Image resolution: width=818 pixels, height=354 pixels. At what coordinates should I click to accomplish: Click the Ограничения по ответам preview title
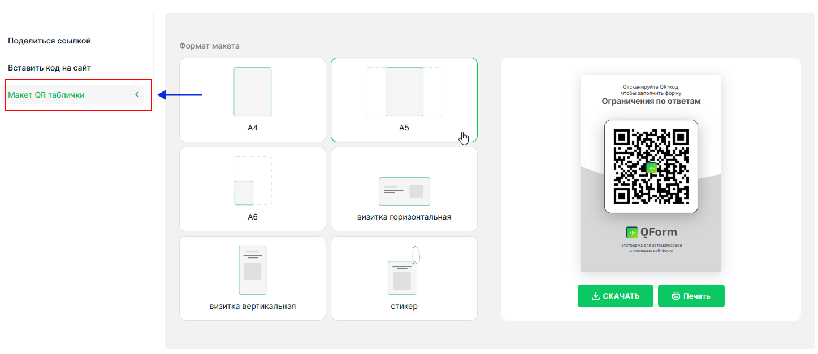point(651,101)
